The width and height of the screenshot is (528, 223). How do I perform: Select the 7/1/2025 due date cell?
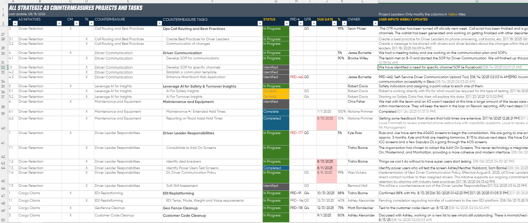click(327, 112)
